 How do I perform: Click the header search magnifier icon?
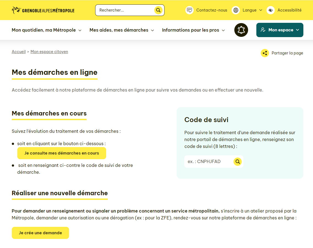158,10
